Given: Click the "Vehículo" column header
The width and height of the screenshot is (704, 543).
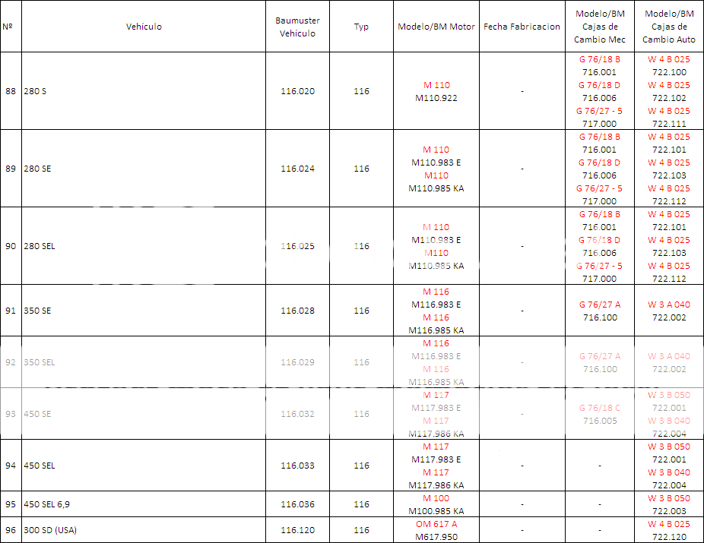Looking at the screenshot, I should click(x=144, y=27).
